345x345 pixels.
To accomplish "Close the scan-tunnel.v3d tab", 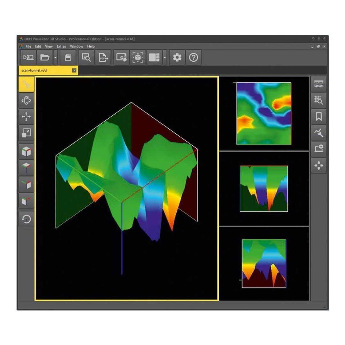I will point(74,70).
